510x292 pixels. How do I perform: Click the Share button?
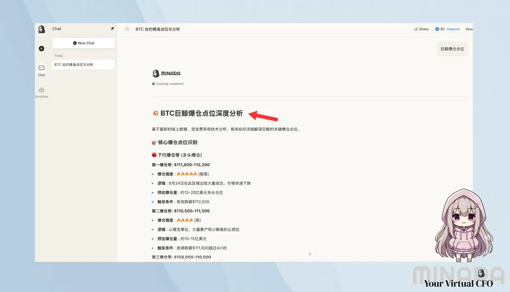click(x=421, y=29)
